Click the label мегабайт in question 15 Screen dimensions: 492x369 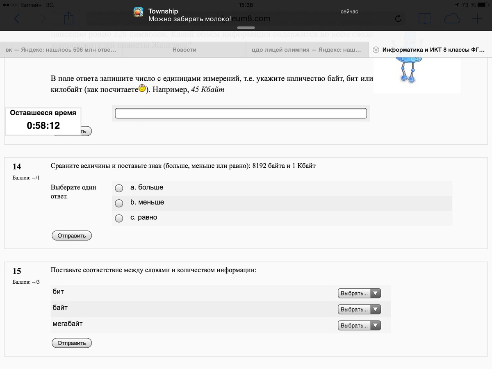68,323
